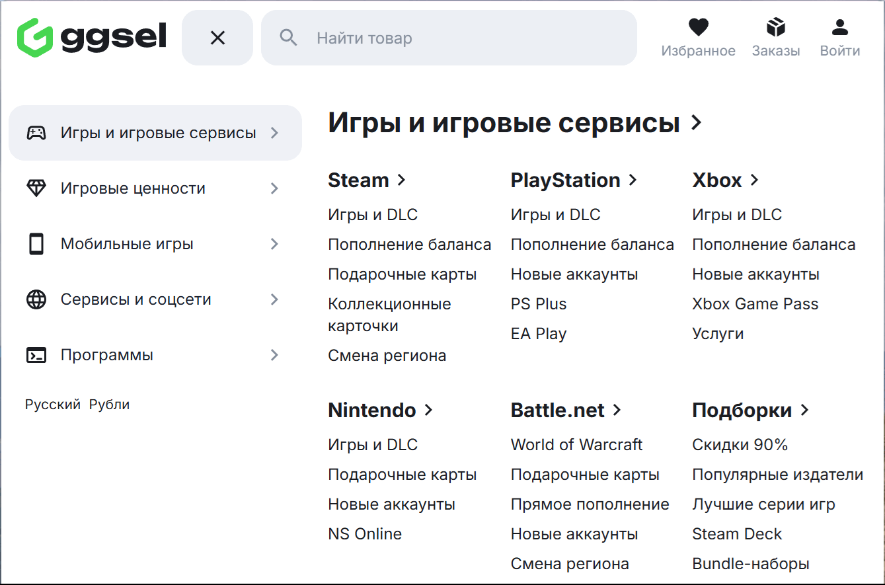Change language via 'Русский'

[53, 405]
